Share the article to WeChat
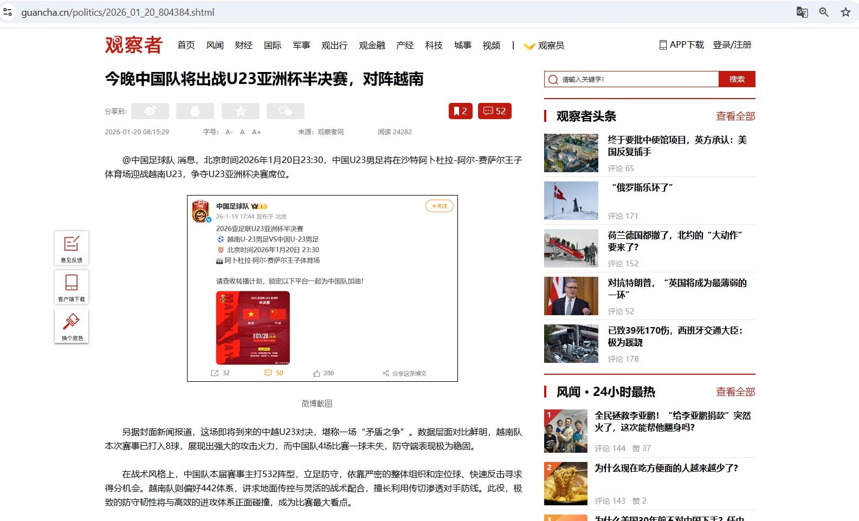The width and height of the screenshot is (859, 521). point(286,111)
